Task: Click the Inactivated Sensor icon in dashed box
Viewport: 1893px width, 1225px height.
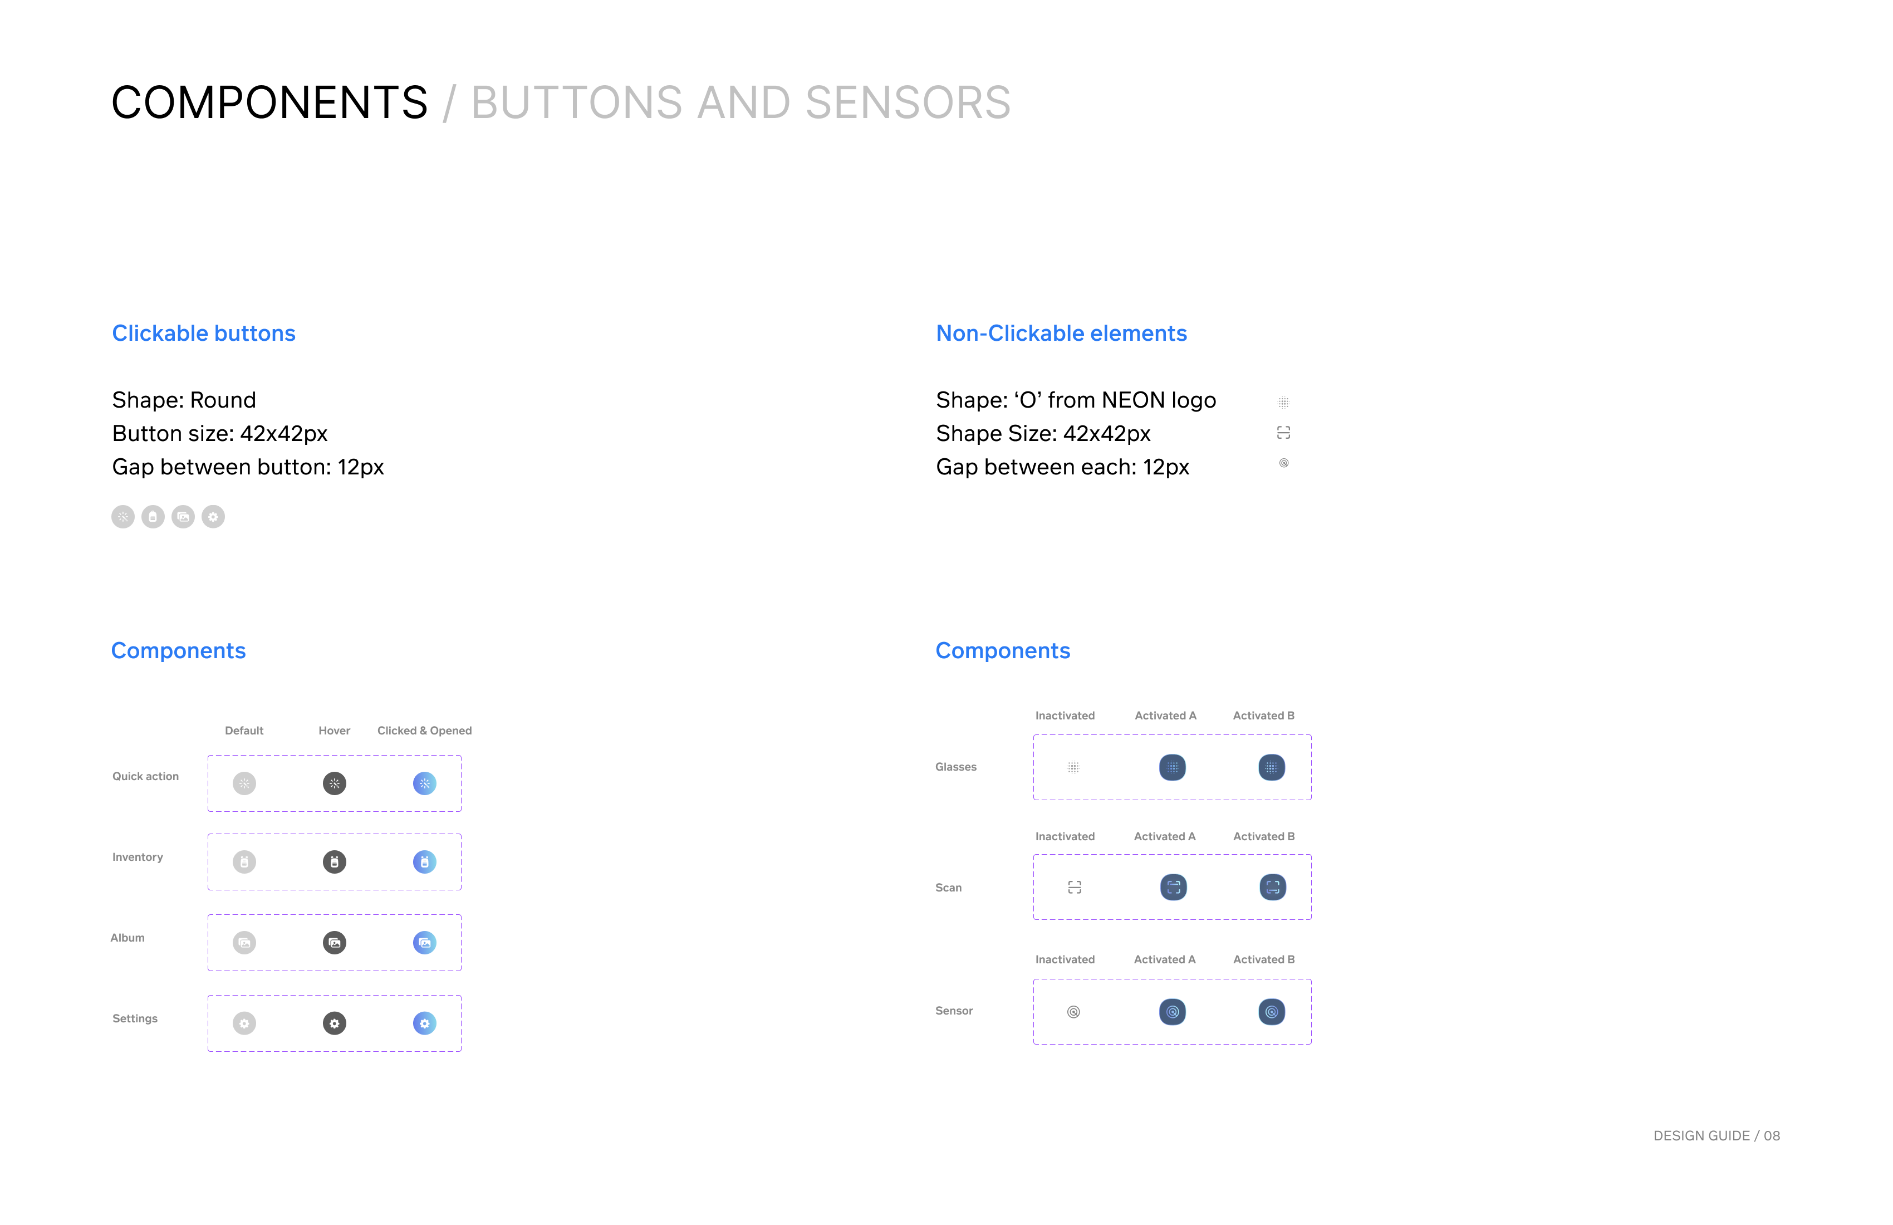Action: pos(1074,1012)
